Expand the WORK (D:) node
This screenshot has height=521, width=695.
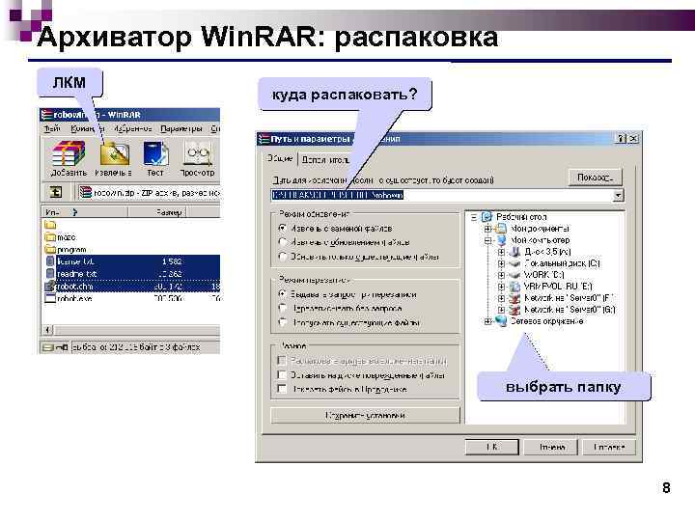click(x=501, y=275)
